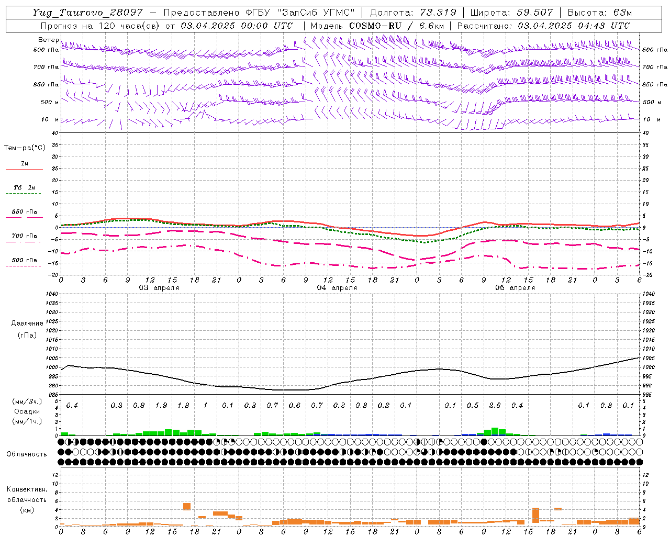Click the capitalized 'Облачность' cloud cover label
This screenshot has width=670, height=536.
click(x=26, y=454)
